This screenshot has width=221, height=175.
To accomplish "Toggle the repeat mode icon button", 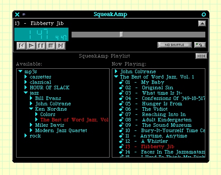I will point(200,45).
